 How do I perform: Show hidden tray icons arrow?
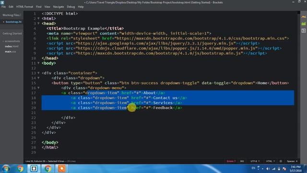click(x=262, y=169)
